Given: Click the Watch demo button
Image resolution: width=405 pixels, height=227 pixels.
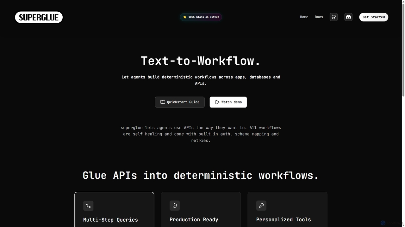Looking at the screenshot, I should click(228, 102).
